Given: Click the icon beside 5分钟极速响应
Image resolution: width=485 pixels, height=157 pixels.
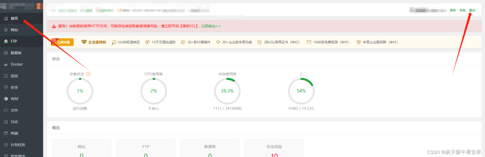Looking at the screenshot, I should (x=114, y=42).
